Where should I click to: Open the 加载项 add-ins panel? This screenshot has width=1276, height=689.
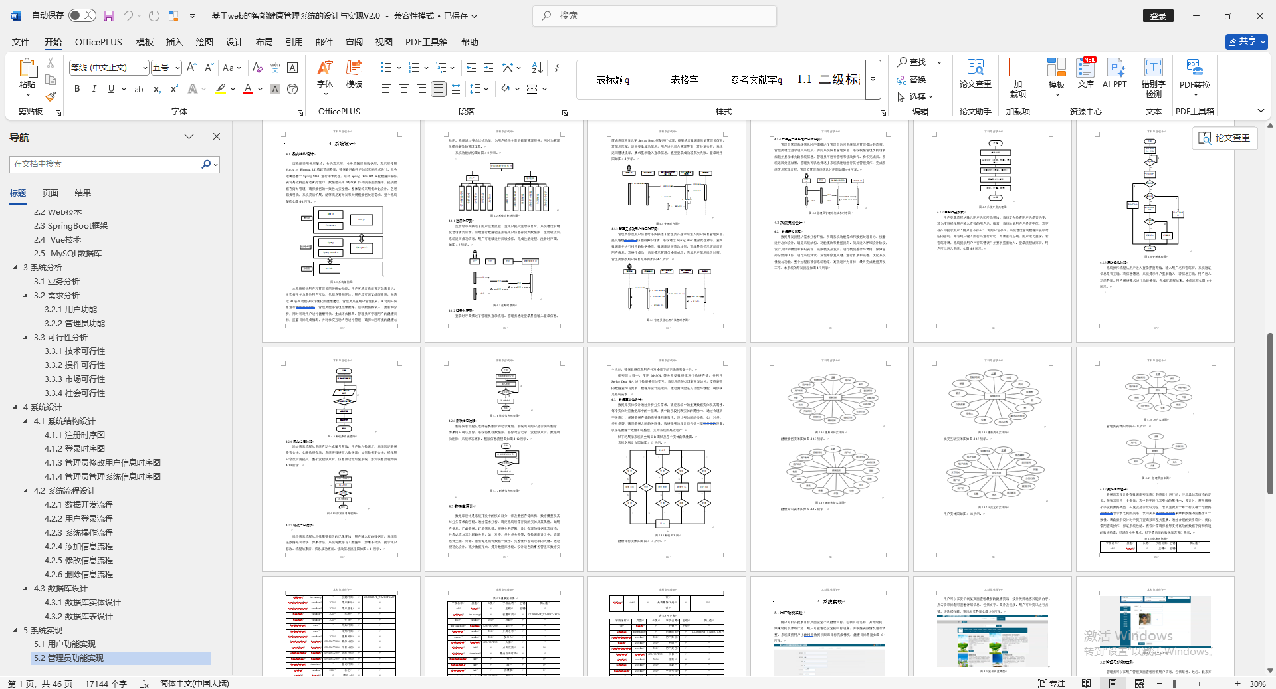click(x=1017, y=75)
